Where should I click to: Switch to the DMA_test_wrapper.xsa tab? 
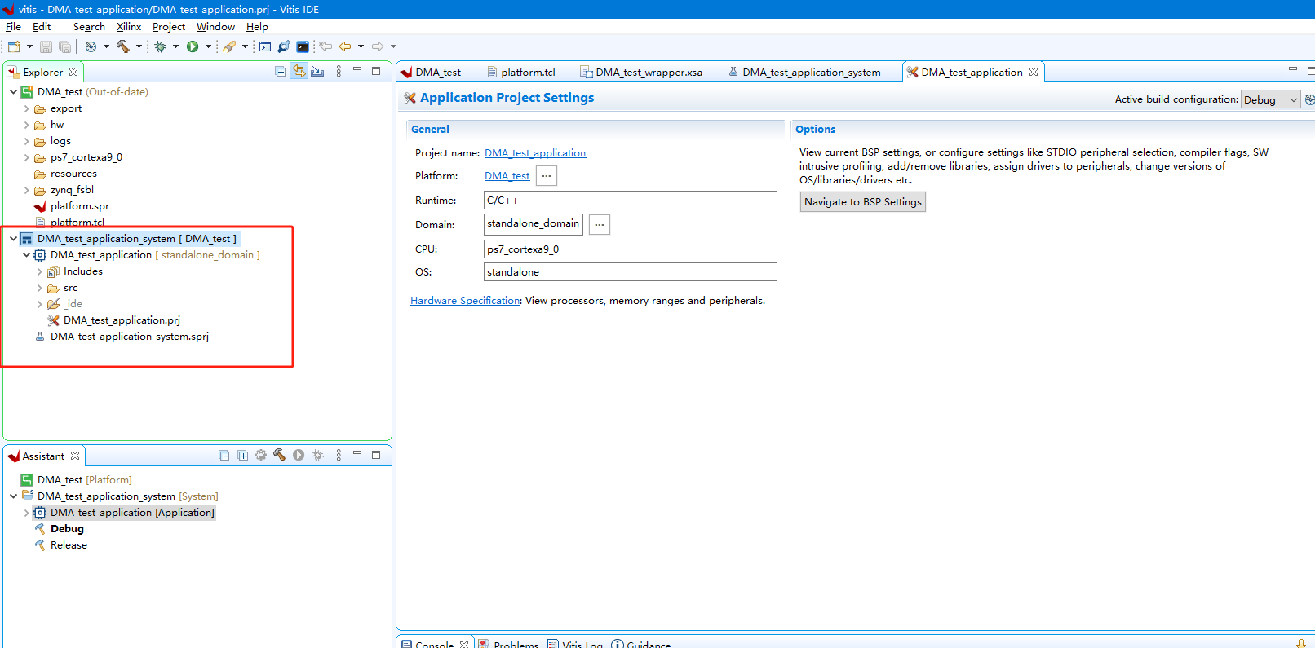(x=641, y=72)
